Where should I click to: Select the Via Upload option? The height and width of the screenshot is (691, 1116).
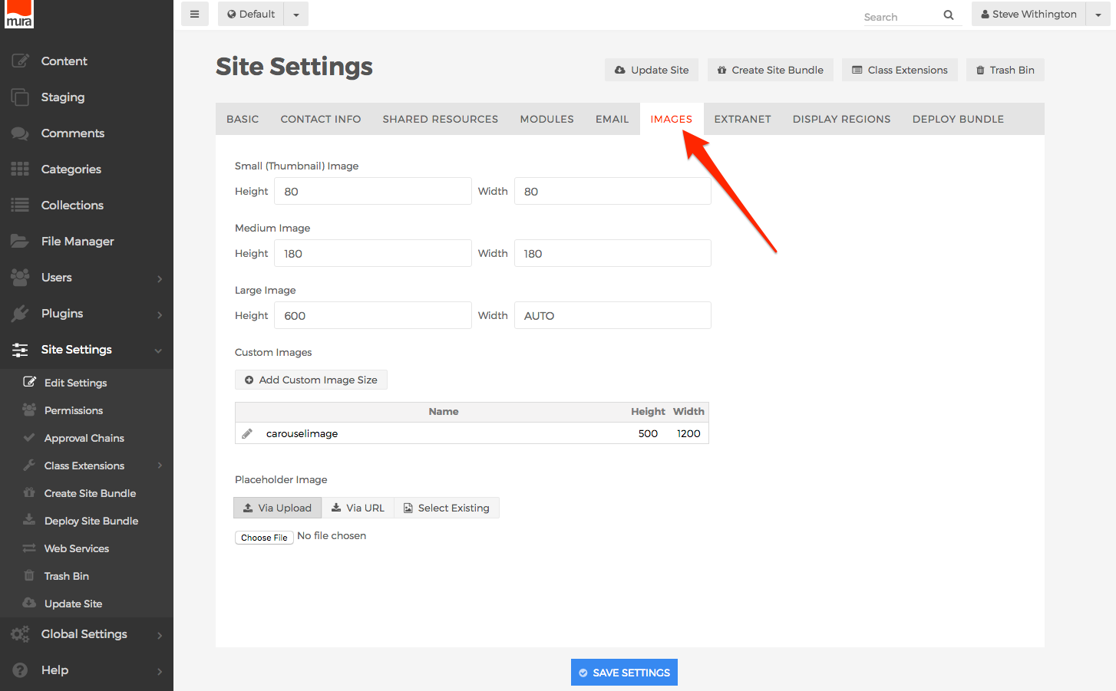[x=278, y=508]
